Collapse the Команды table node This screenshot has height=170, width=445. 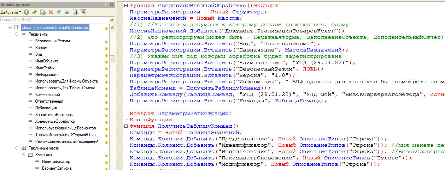[24, 155]
